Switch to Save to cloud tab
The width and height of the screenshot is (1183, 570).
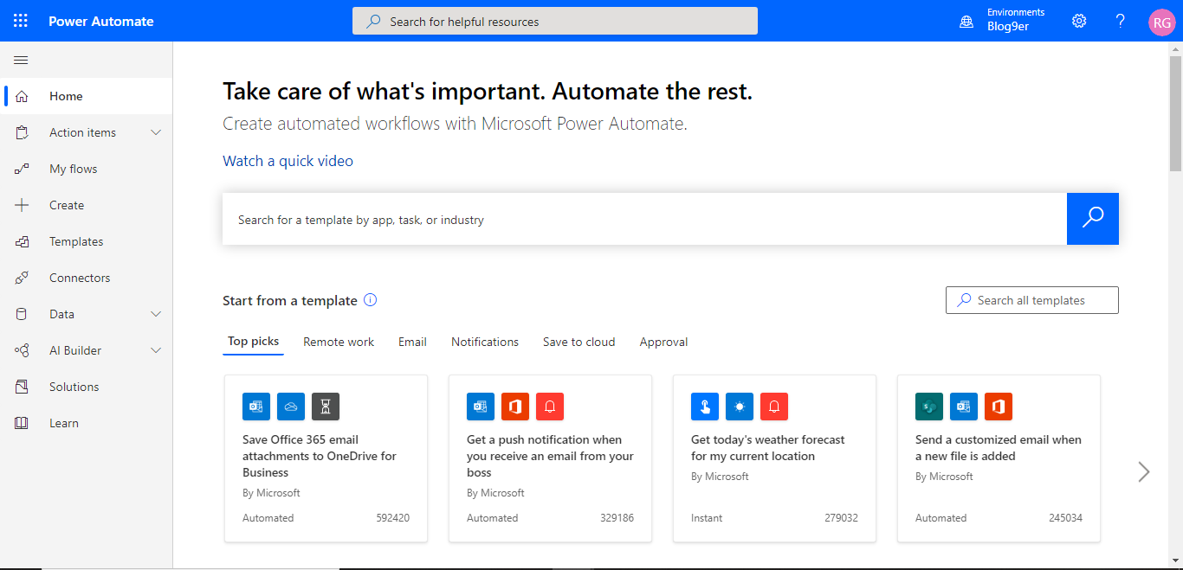pos(579,342)
